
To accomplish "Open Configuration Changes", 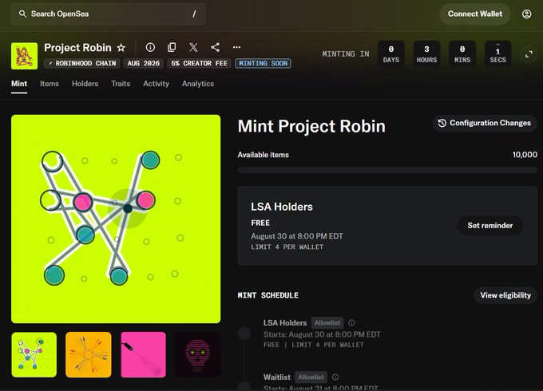I will click(485, 123).
